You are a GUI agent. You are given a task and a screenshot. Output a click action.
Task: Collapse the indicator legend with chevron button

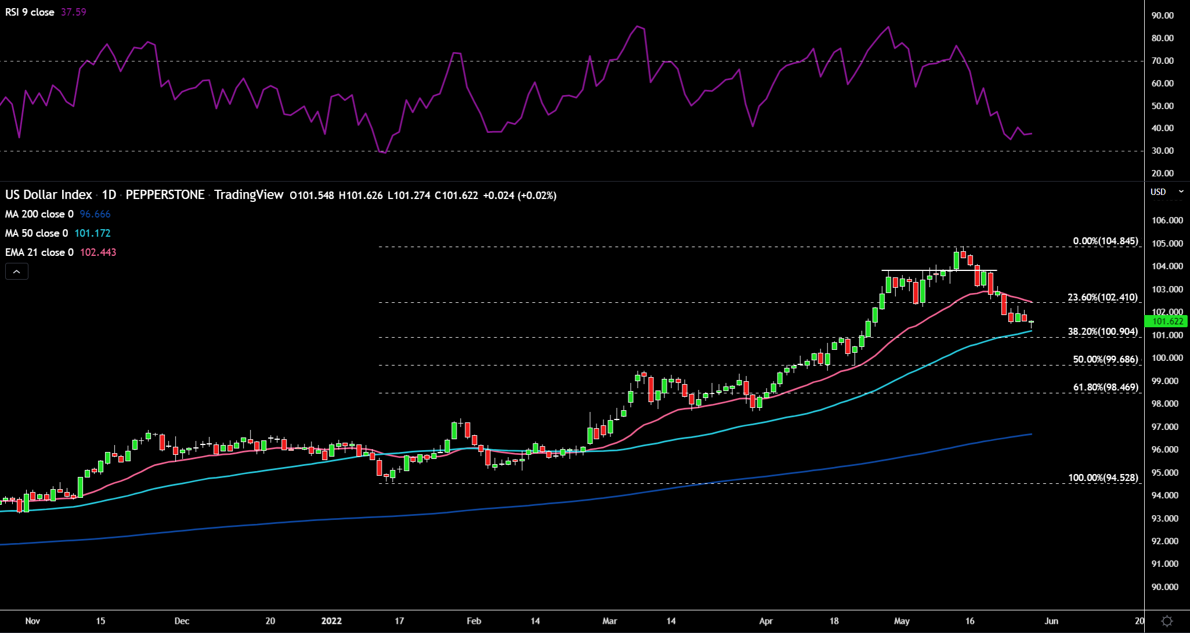[x=17, y=272]
